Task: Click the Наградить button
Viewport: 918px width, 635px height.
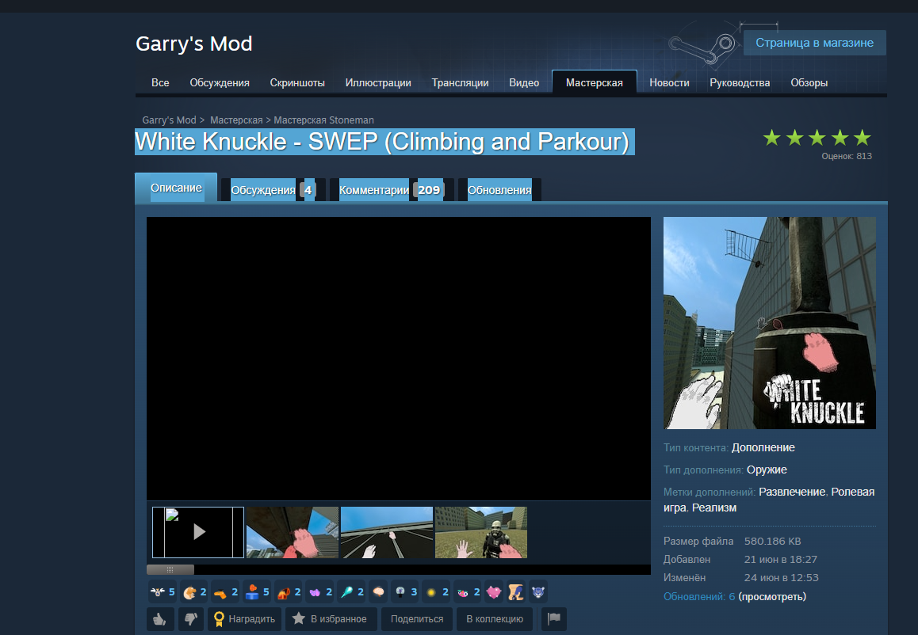Action: [245, 618]
